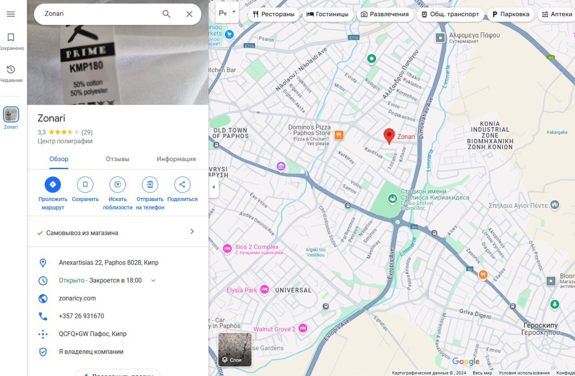Click the Konia Industrial Zone label
Image resolution: width=575 pixels, height=376 pixels.
490,135
